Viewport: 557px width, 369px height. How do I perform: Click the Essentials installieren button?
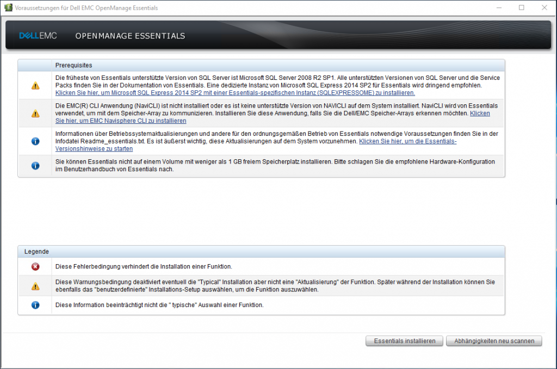point(404,341)
